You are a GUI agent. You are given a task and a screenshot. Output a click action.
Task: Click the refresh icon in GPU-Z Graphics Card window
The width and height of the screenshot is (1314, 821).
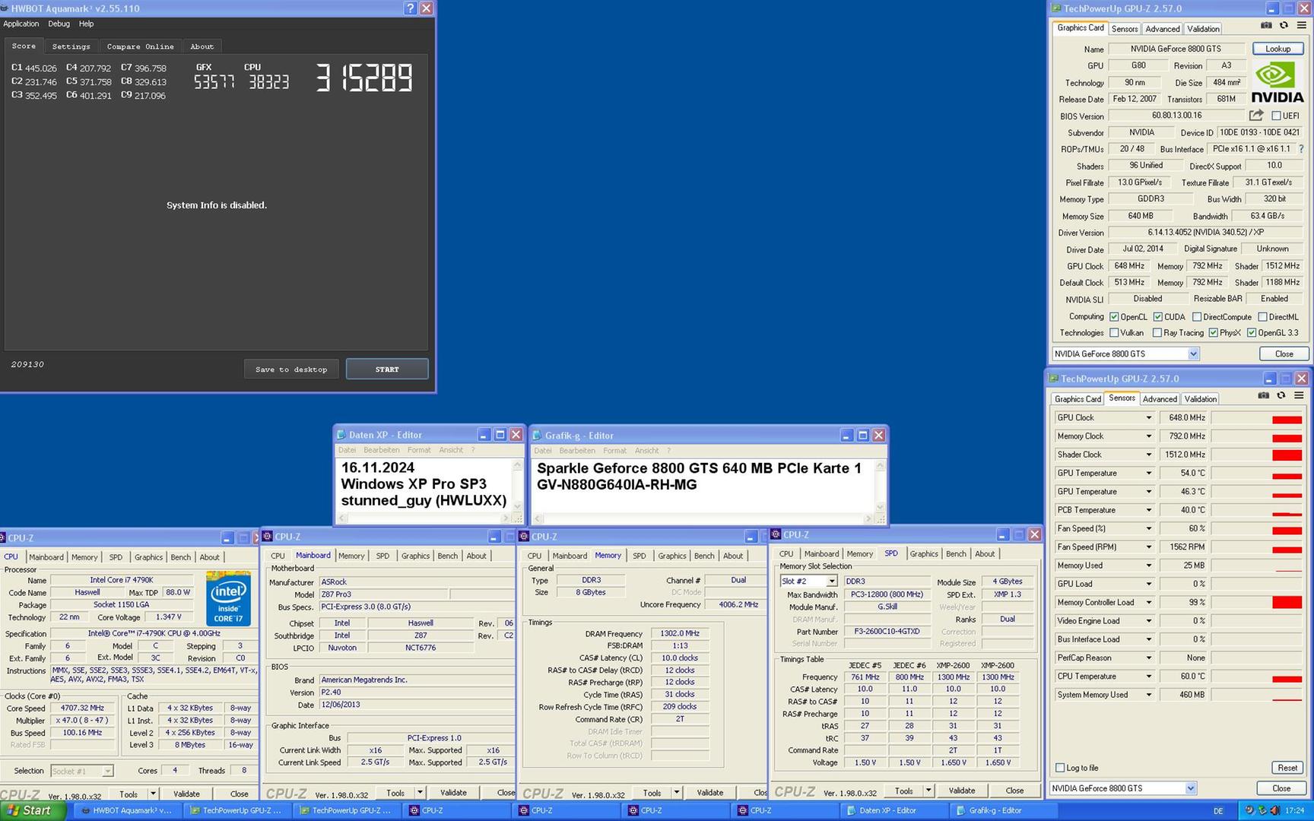click(1284, 25)
